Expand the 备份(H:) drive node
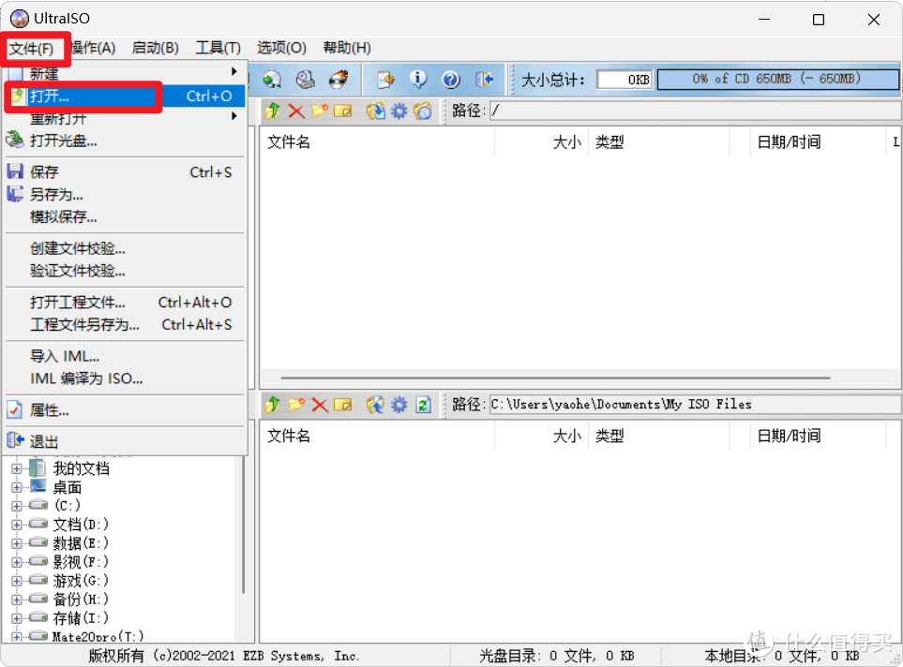The width and height of the screenshot is (903, 667). (x=17, y=600)
